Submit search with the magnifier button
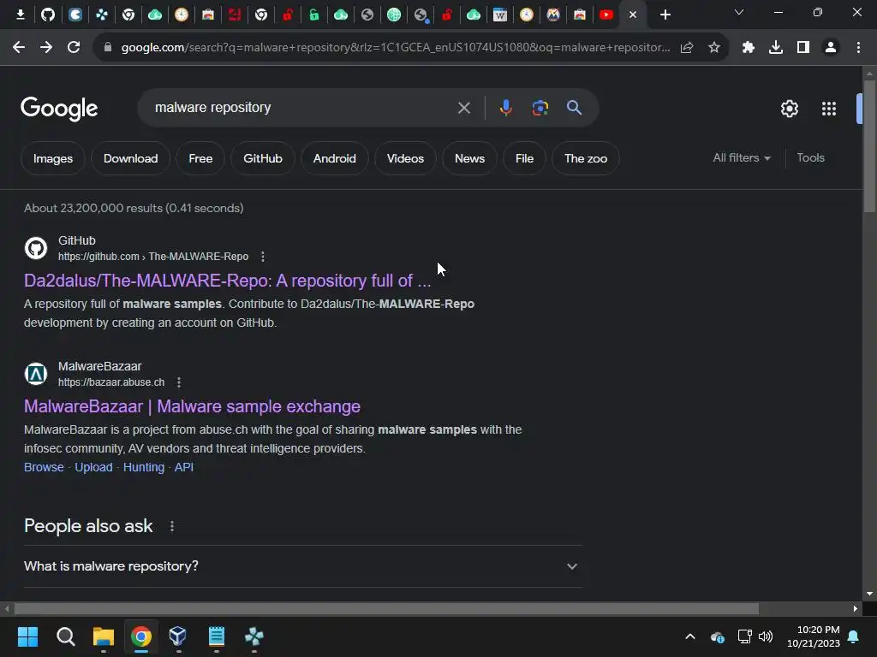The height and width of the screenshot is (657, 877). click(x=575, y=108)
